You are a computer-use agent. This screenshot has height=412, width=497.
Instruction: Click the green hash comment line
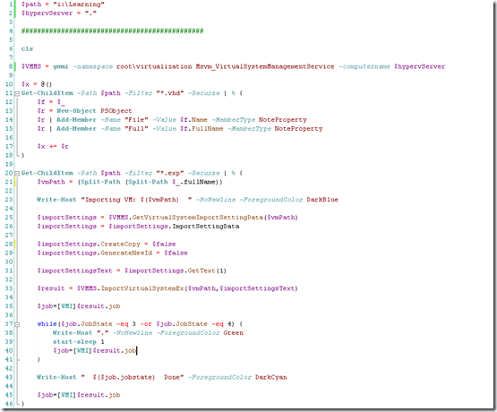tap(112, 30)
